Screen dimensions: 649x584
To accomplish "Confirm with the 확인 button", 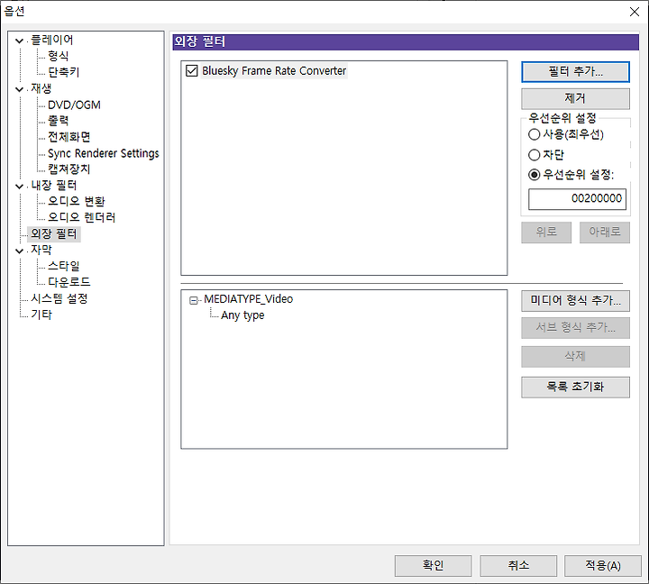I will [433, 565].
